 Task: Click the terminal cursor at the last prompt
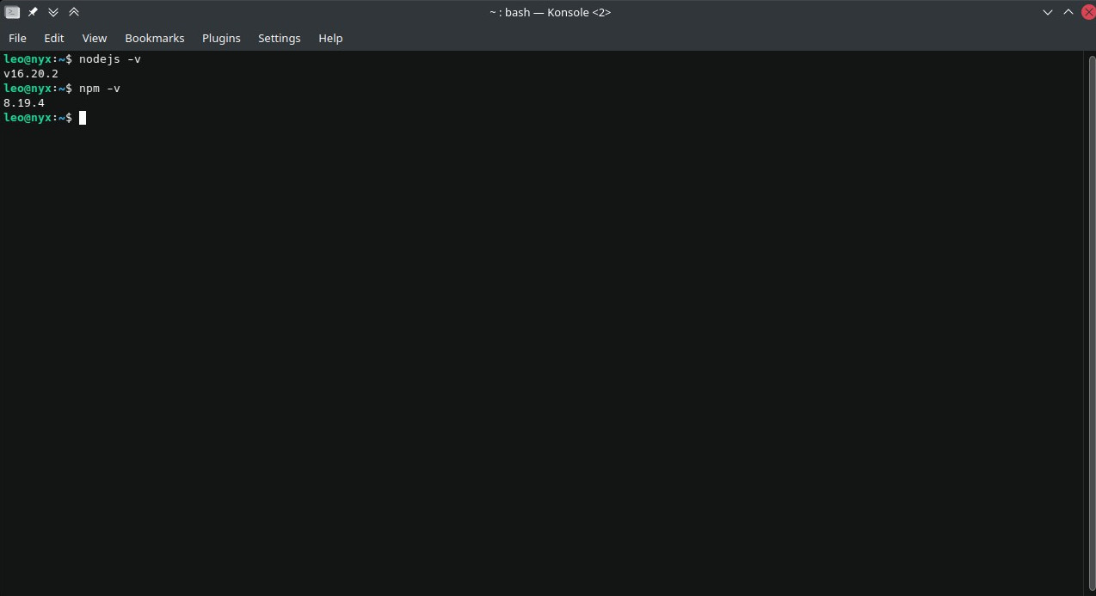point(83,118)
